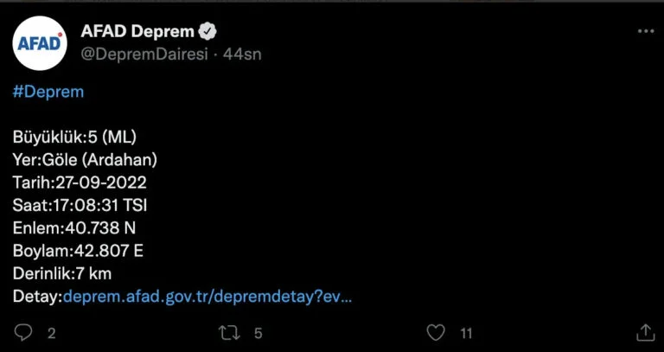Image resolution: width=664 pixels, height=352 pixels.
Task: Click the Yer:Göle (Ardahan) text line
Action: [x=85, y=160]
